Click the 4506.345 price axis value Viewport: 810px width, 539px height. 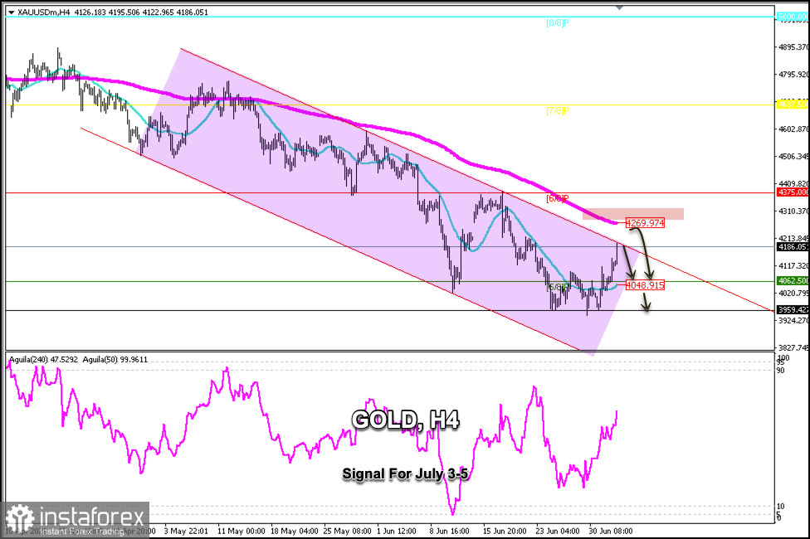tap(794, 157)
